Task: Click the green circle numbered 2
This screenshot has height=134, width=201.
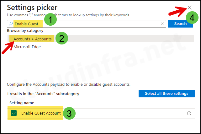Action: [62, 38]
